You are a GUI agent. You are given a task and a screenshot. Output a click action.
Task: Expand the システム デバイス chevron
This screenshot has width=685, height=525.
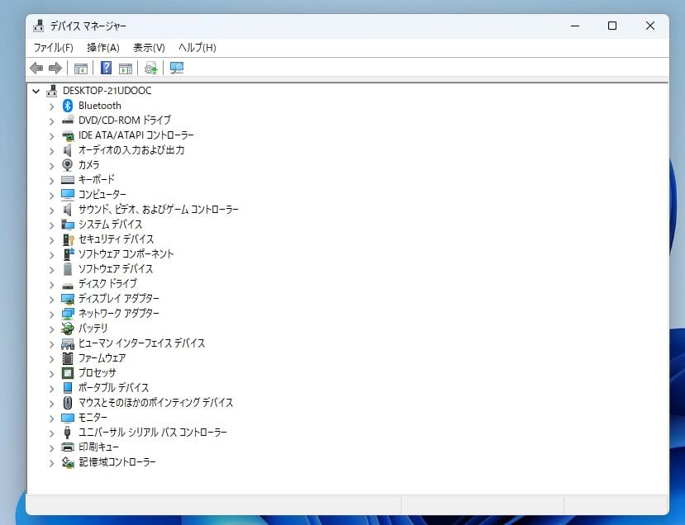51,225
